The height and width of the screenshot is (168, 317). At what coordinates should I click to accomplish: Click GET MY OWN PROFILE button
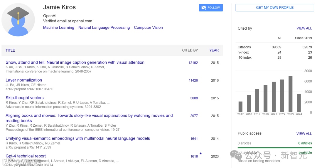coord(274,8)
